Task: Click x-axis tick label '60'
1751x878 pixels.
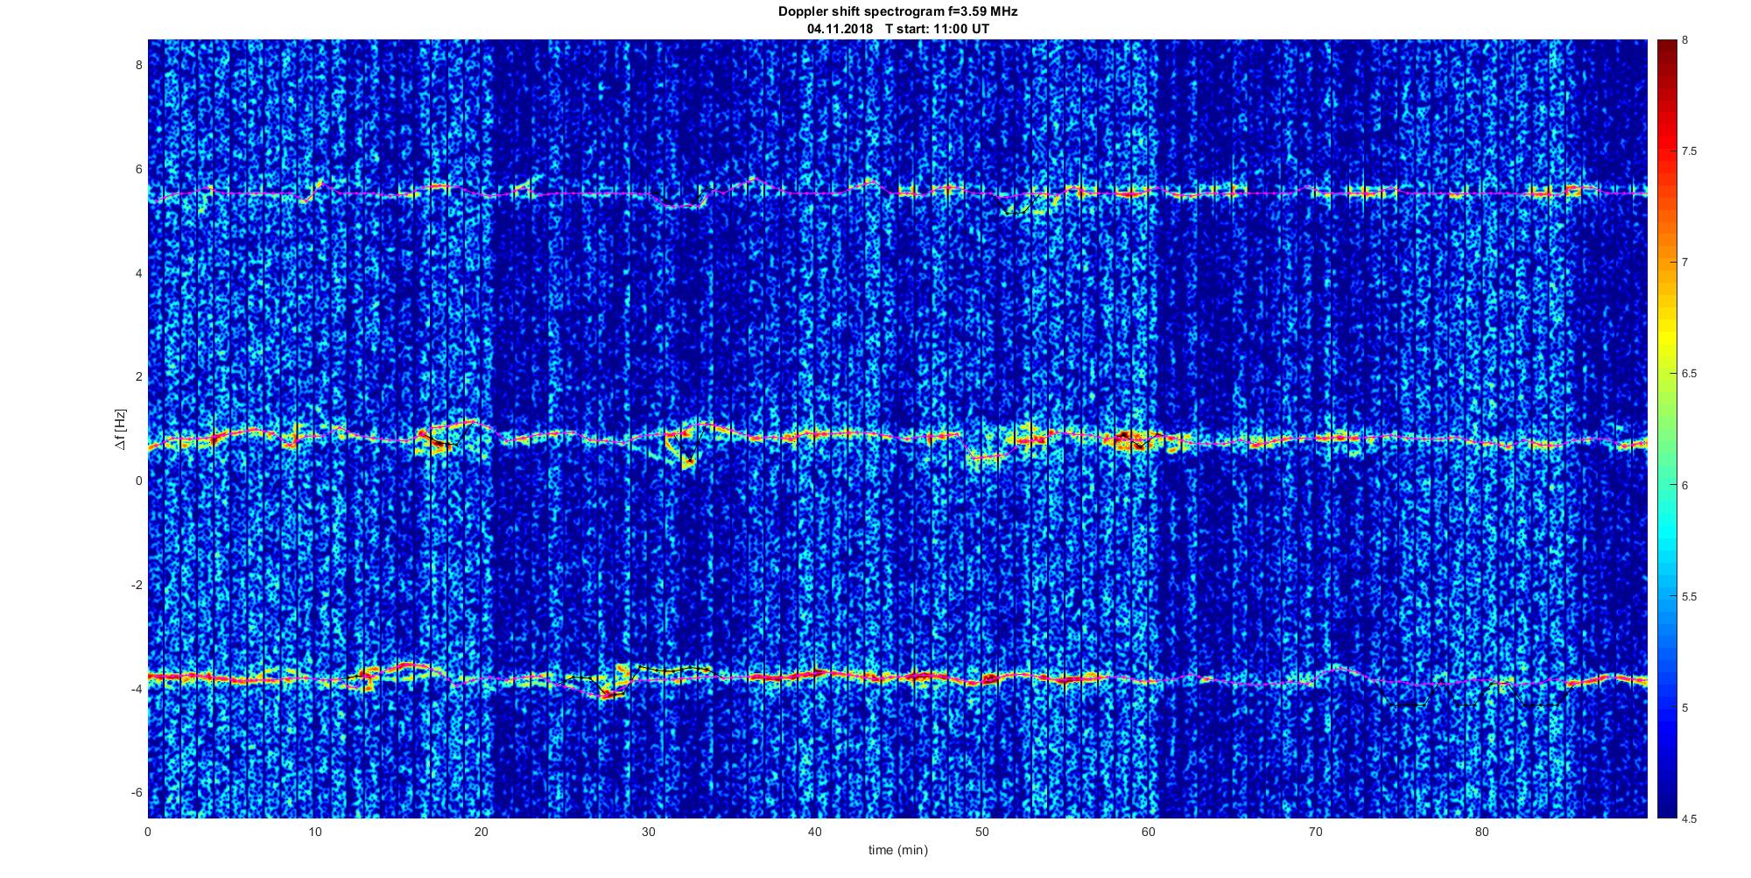Action: (x=1149, y=832)
